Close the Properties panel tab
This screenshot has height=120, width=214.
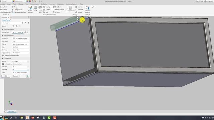click(8, 17)
